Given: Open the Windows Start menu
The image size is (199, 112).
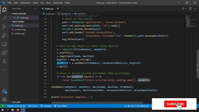Looking at the screenshot, I should point(2,110).
